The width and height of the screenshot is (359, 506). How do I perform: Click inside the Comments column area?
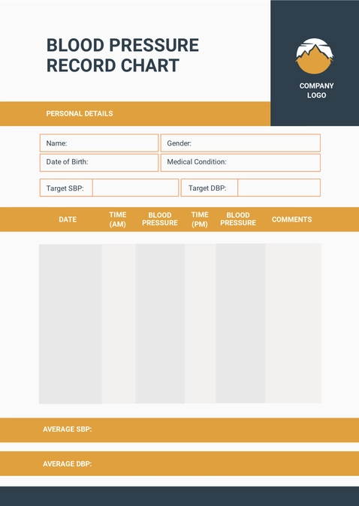[293, 323]
